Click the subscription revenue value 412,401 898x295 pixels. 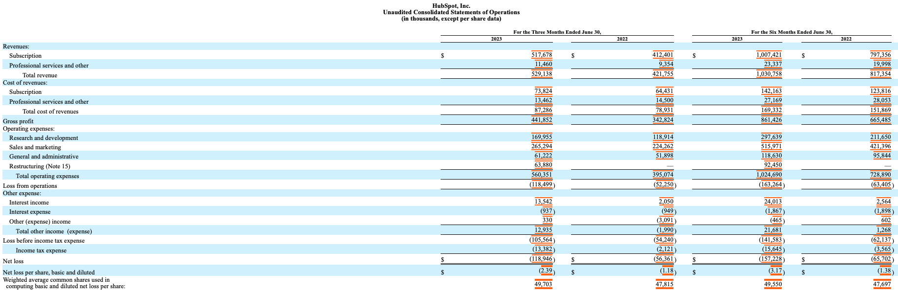point(663,55)
